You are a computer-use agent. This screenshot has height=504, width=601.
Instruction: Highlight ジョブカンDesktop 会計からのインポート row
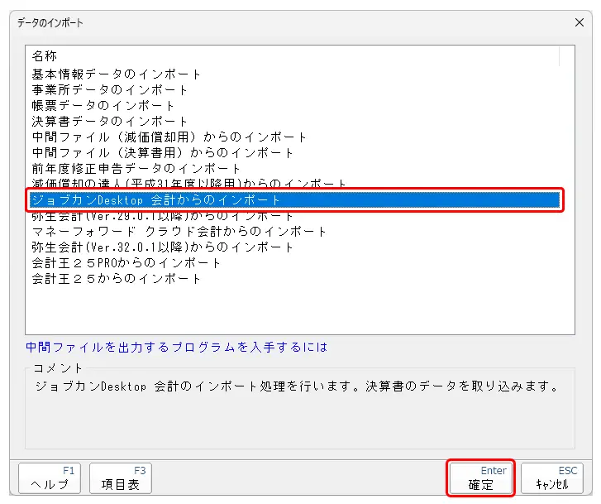point(156,200)
